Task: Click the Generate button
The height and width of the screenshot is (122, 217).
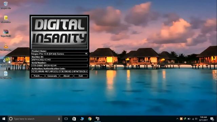Action: point(52,76)
